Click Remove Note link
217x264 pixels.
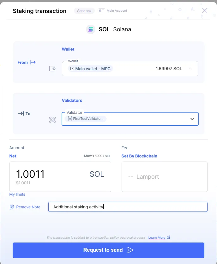28,207
